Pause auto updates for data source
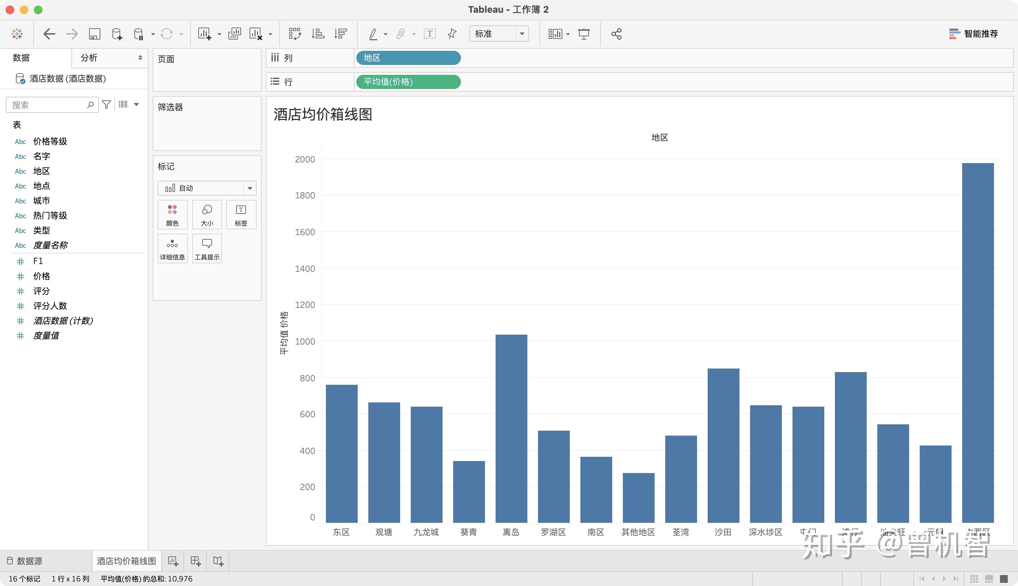This screenshot has height=586, width=1018. click(x=139, y=34)
